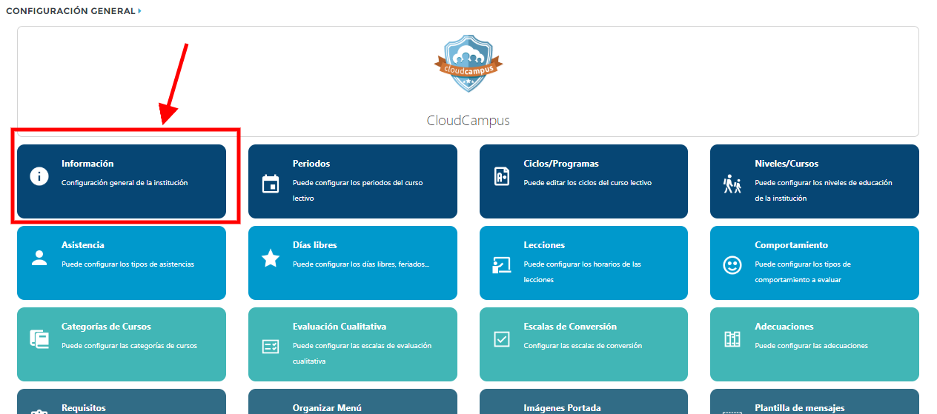The height and width of the screenshot is (414, 937).
Task: Open the Días libres card title
Action: [315, 245]
